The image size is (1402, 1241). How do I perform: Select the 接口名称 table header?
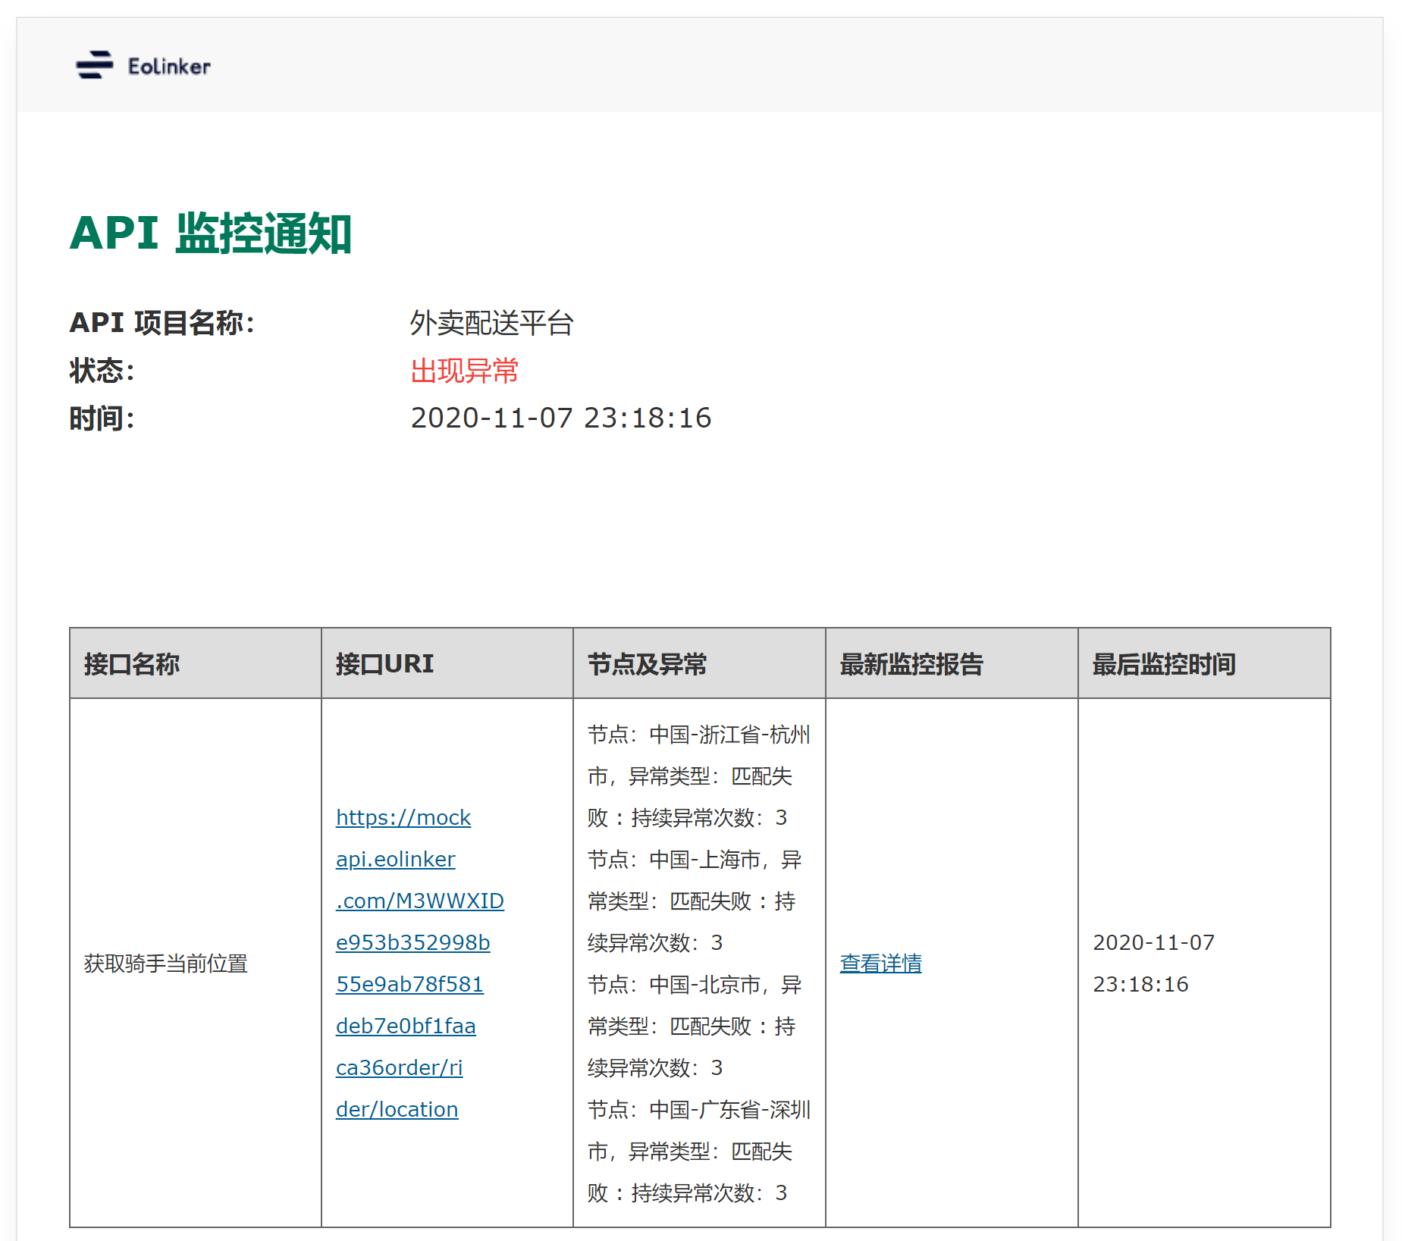(x=133, y=664)
